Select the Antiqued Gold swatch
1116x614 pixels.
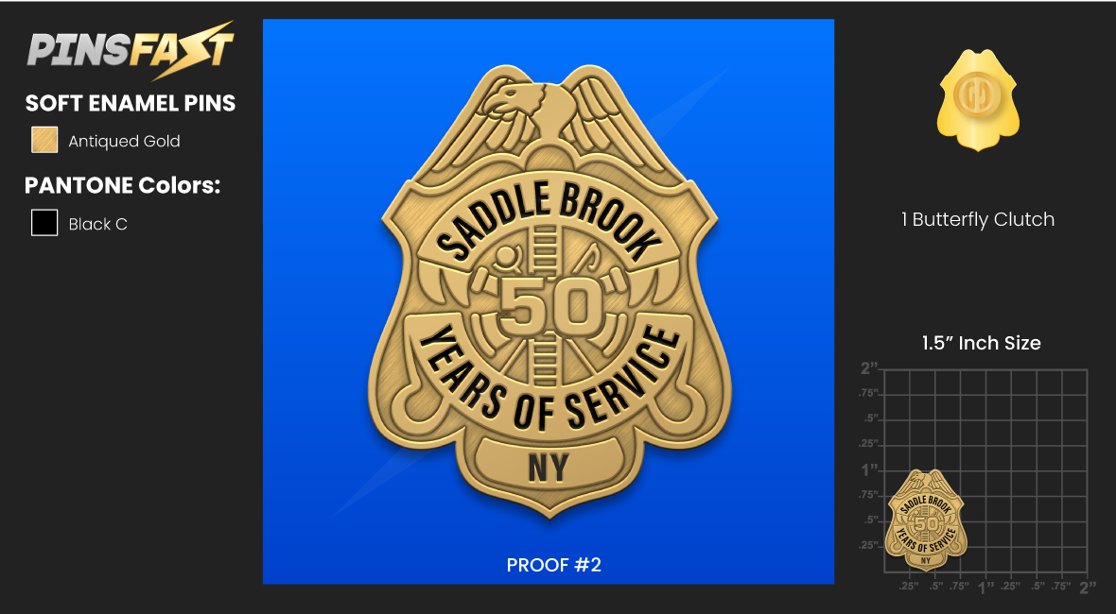click(44, 140)
